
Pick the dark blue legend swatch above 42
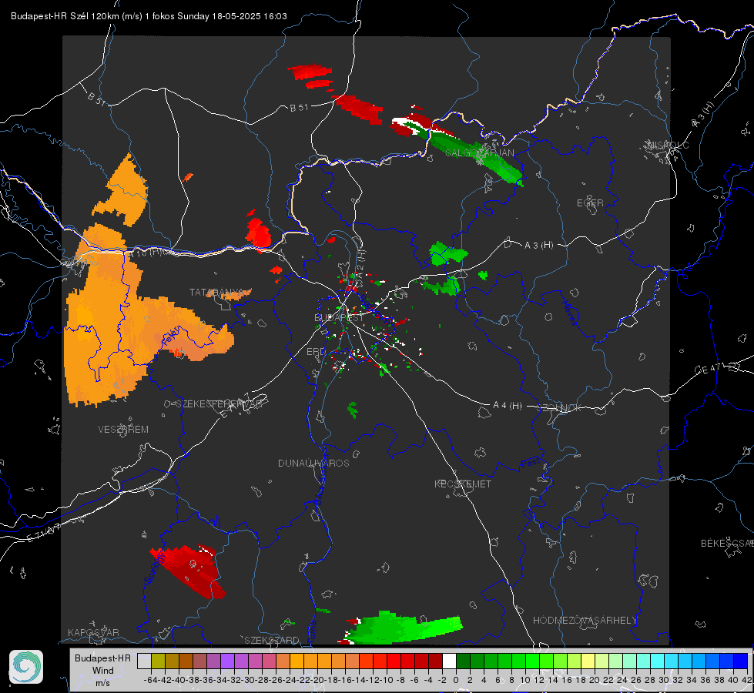point(741,661)
